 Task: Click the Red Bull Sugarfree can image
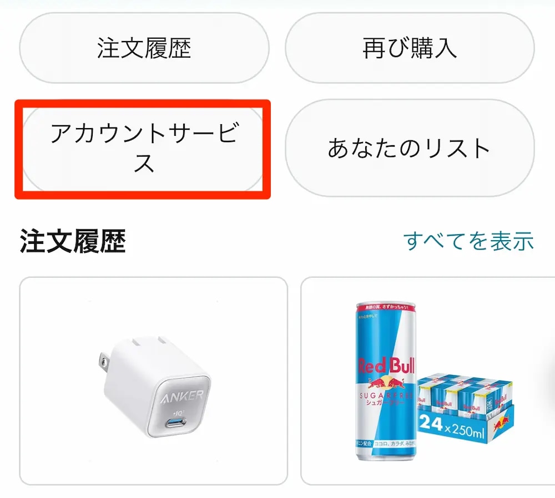(x=386, y=382)
